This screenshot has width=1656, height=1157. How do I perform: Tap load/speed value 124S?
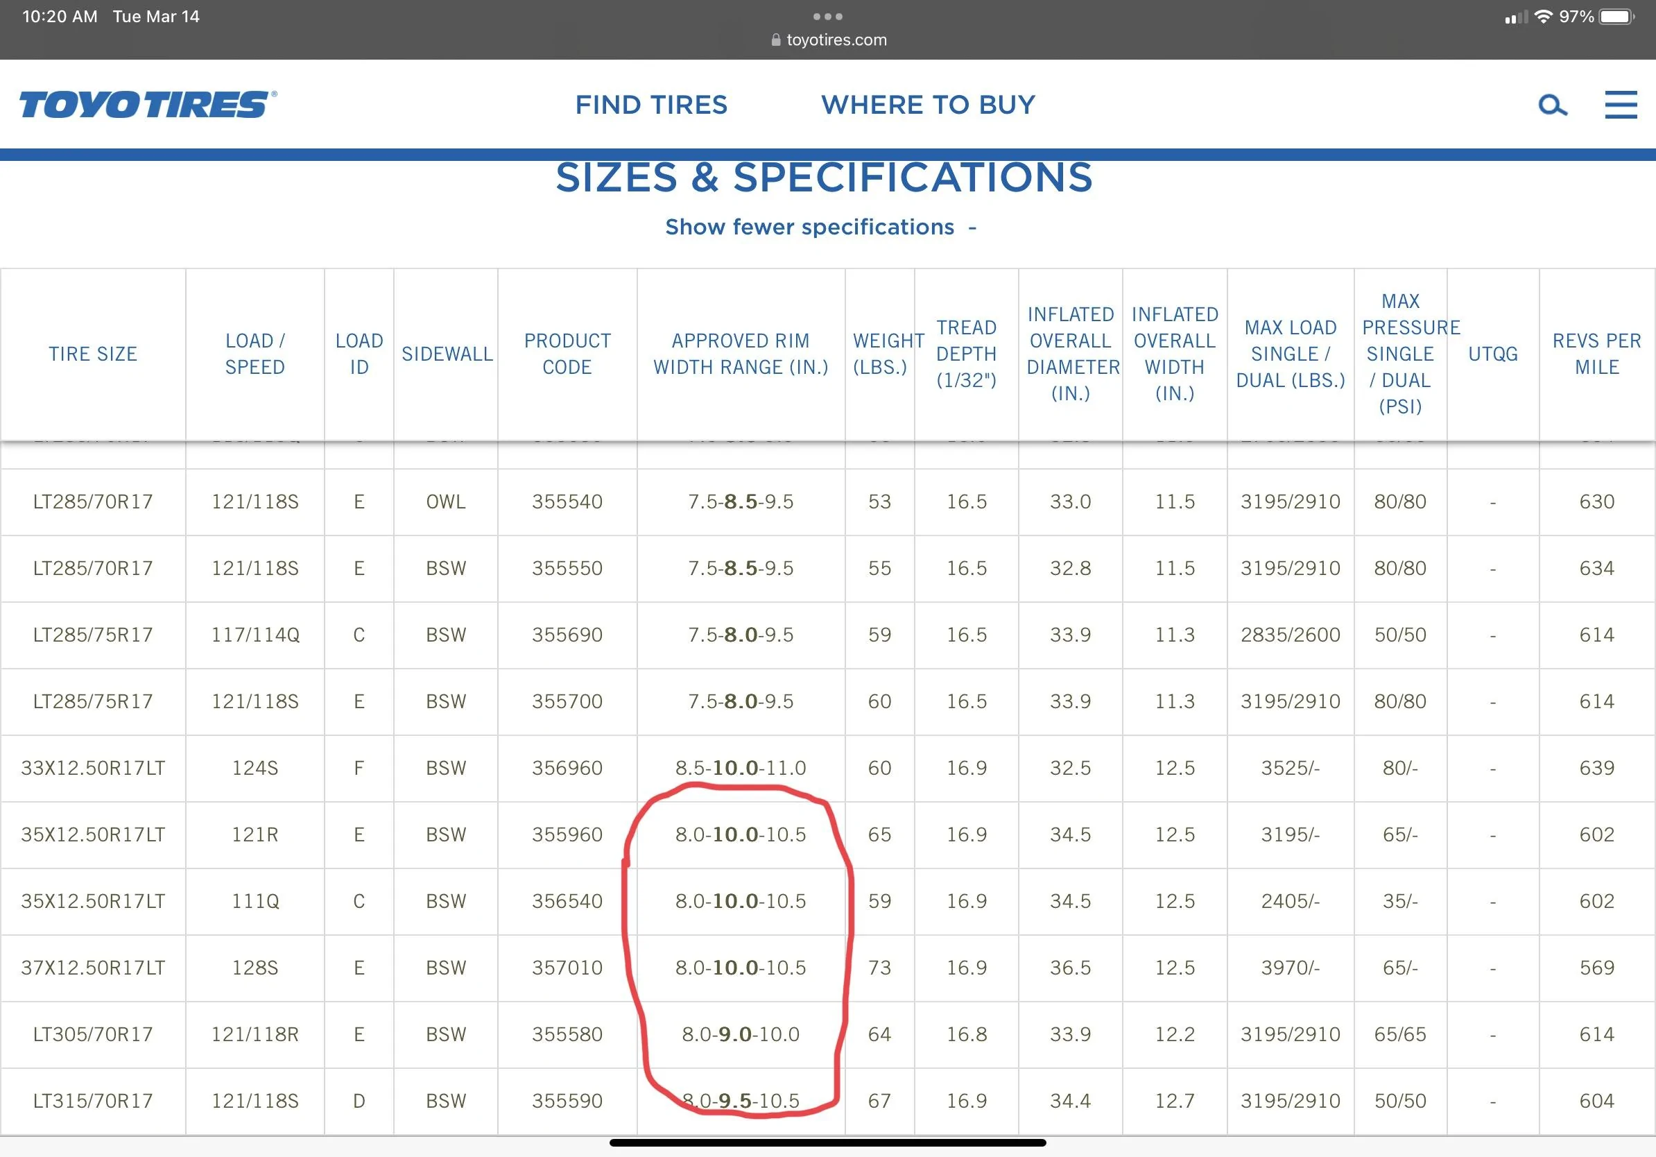[x=255, y=768]
